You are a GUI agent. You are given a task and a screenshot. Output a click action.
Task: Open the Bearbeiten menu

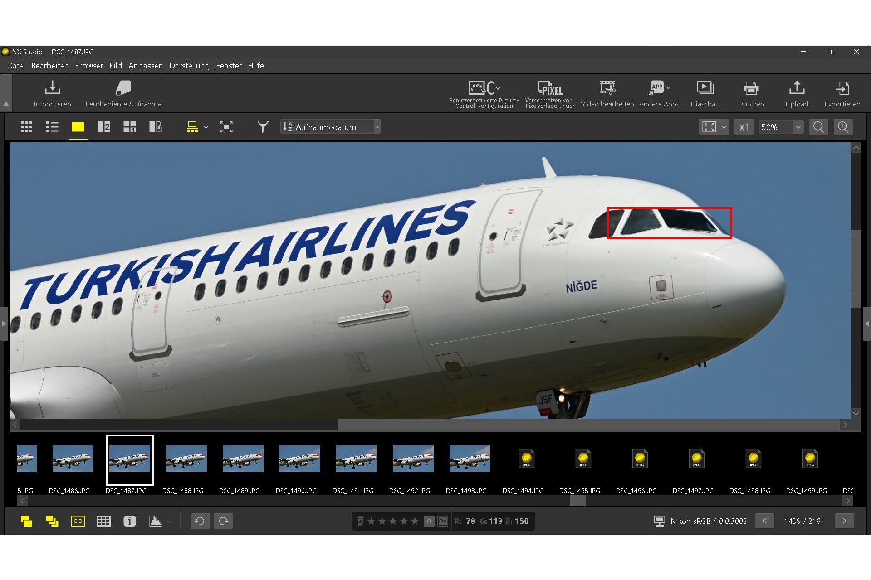(x=50, y=66)
